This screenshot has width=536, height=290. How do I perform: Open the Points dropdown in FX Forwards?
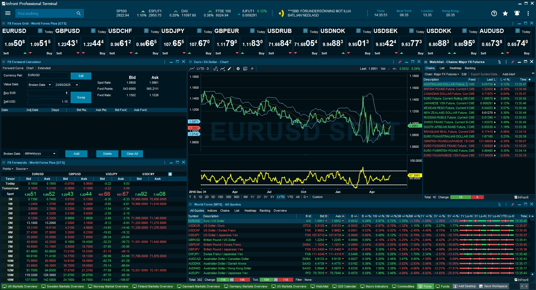8,169
